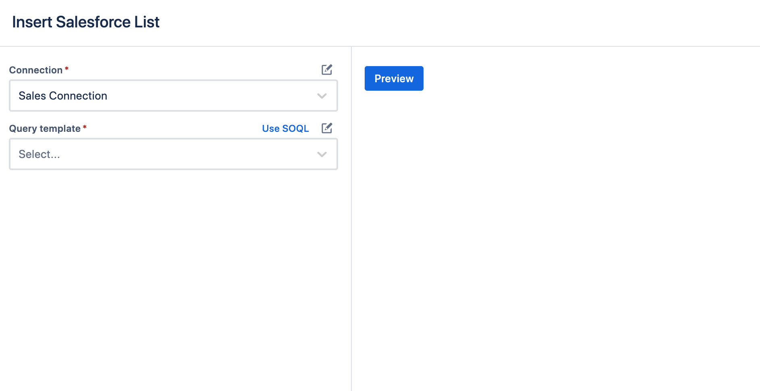This screenshot has height=391, width=760.
Task: Click the Query template field label
Action: [x=45, y=129]
